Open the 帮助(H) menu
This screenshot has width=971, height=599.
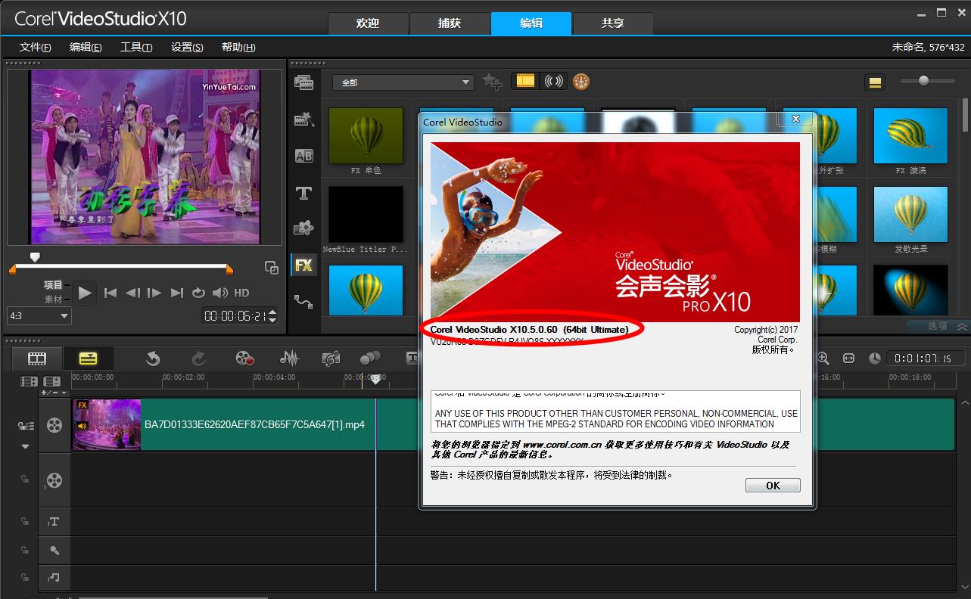238,47
